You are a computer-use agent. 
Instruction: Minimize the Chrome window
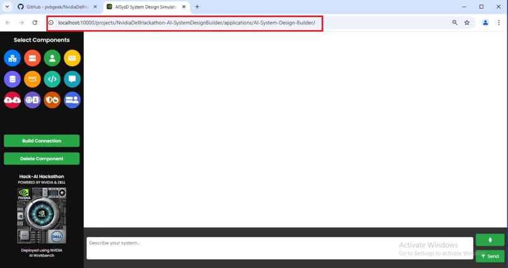465,7
